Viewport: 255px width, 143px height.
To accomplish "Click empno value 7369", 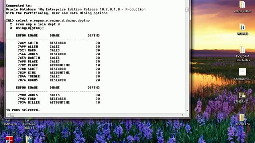I will click(22, 43).
